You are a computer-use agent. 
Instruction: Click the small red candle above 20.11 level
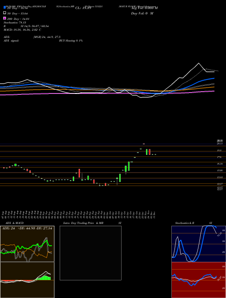click(144, 144)
